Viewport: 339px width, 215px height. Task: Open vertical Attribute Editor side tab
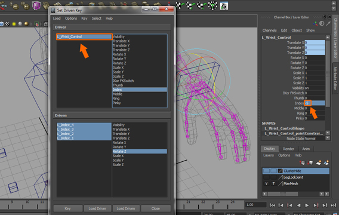click(335, 78)
